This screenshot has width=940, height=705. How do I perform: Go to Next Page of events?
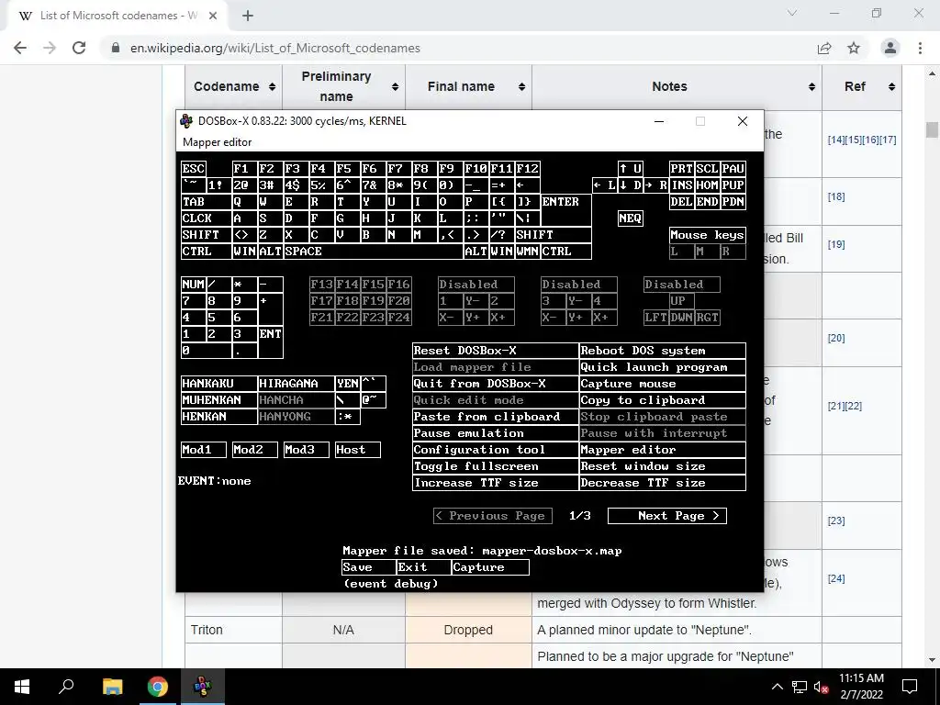(666, 516)
